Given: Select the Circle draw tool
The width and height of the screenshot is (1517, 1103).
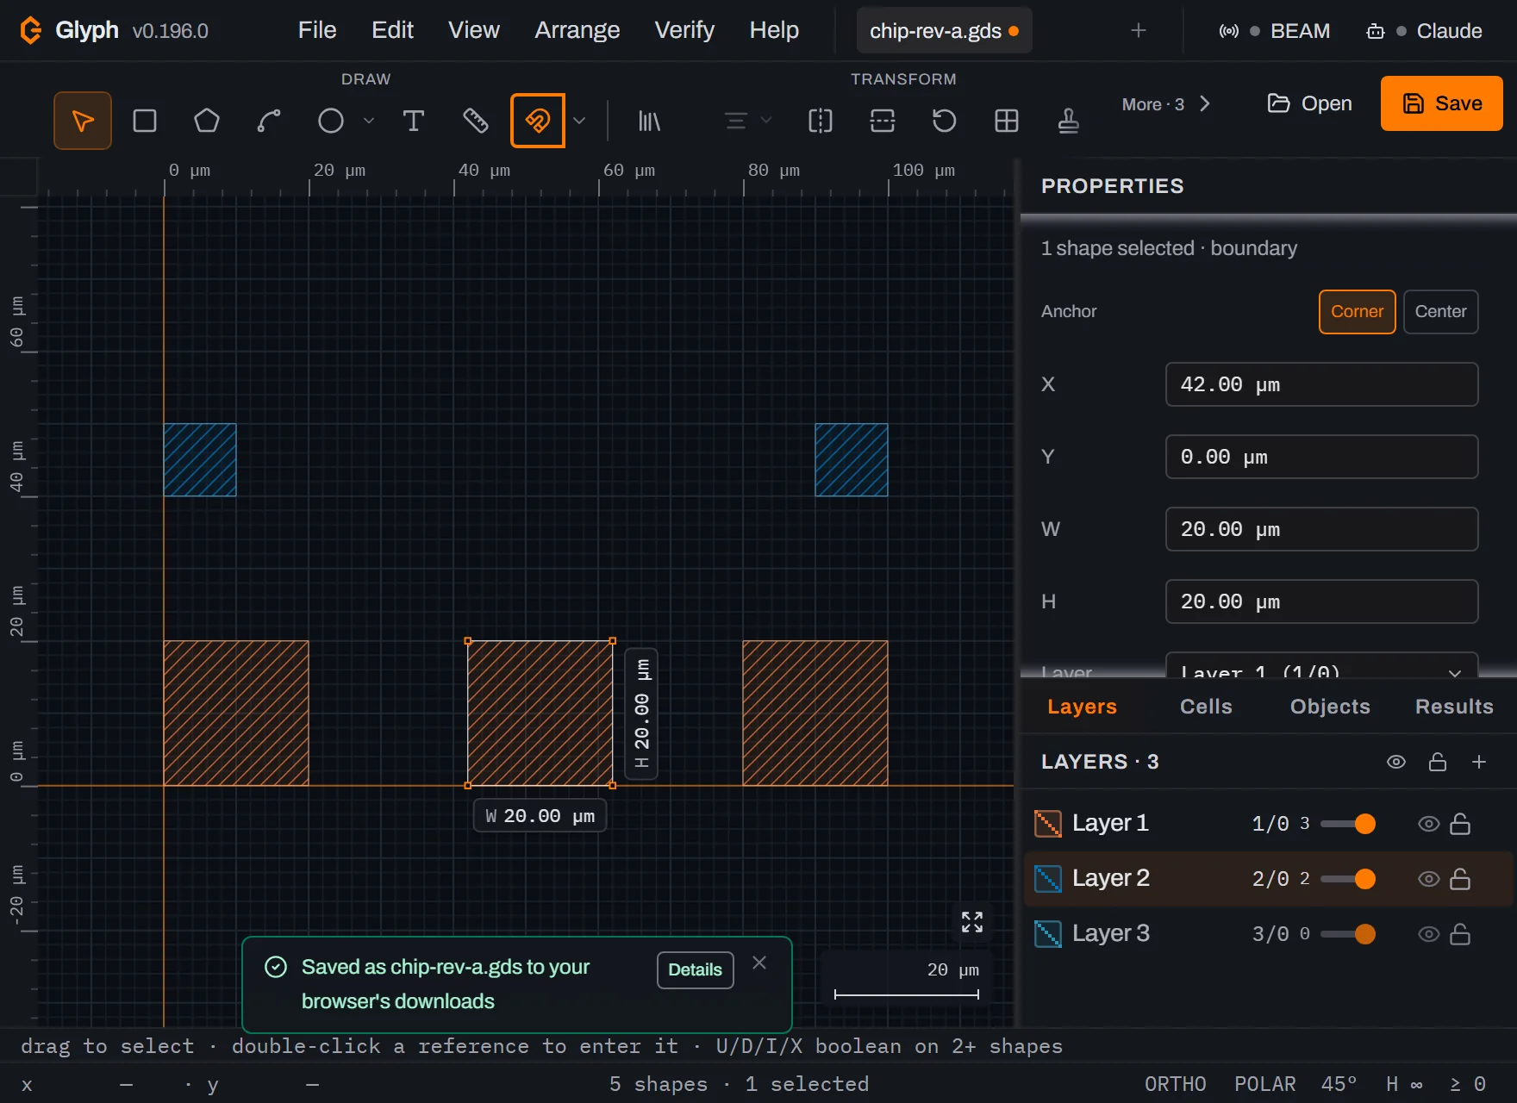Looking at the screenshot, I should click(331, 121).
